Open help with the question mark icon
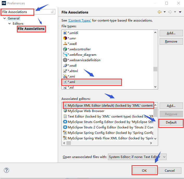This screenshot has height=179, width=184. (6, 170)
